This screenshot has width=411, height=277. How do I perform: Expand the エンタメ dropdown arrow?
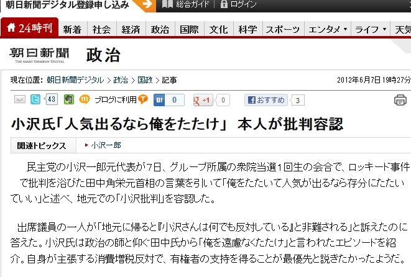click(x=345, y=29)
